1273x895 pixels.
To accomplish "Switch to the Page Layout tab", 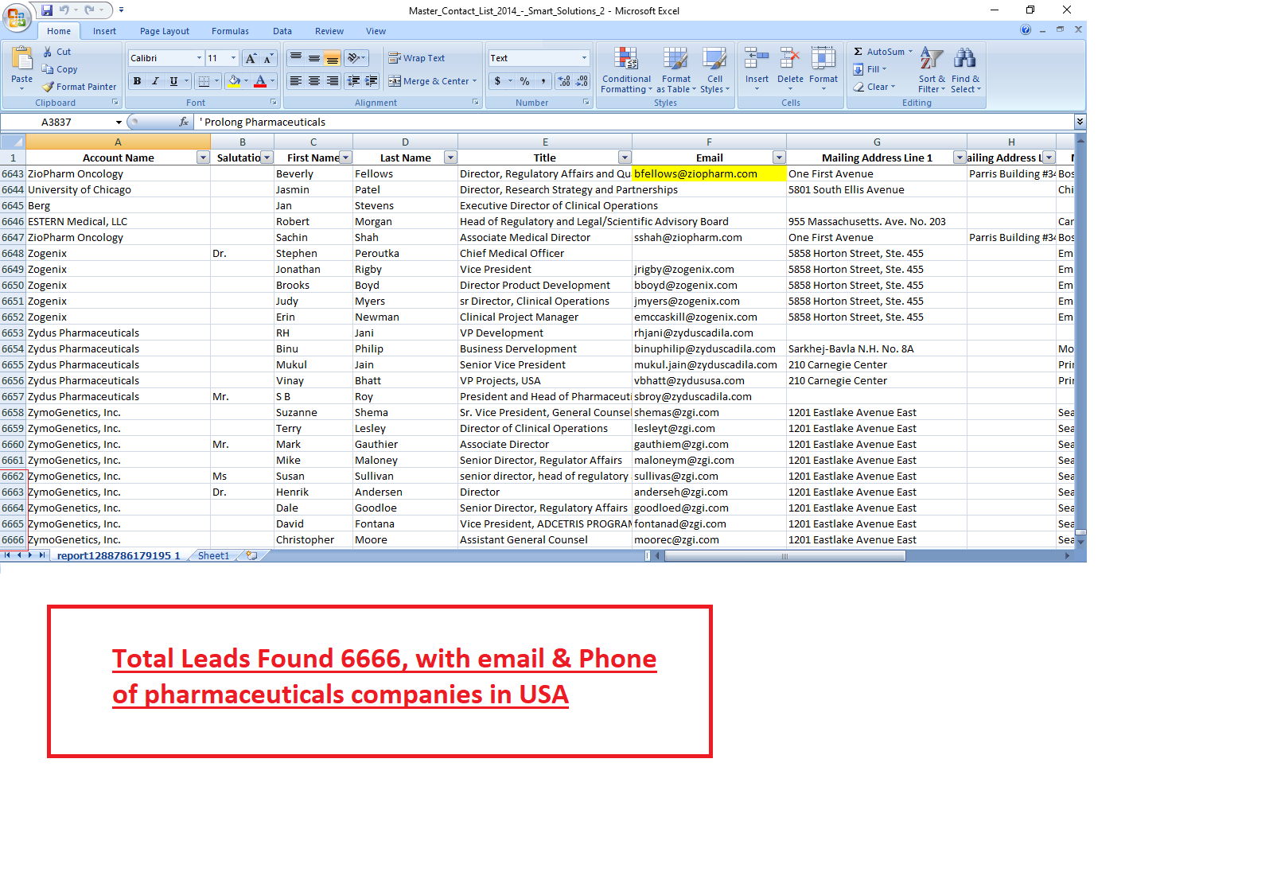I will coord(165,31).
